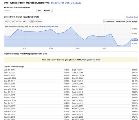
Task: Click the June 30, 2018 date cell
Action: 9,98
